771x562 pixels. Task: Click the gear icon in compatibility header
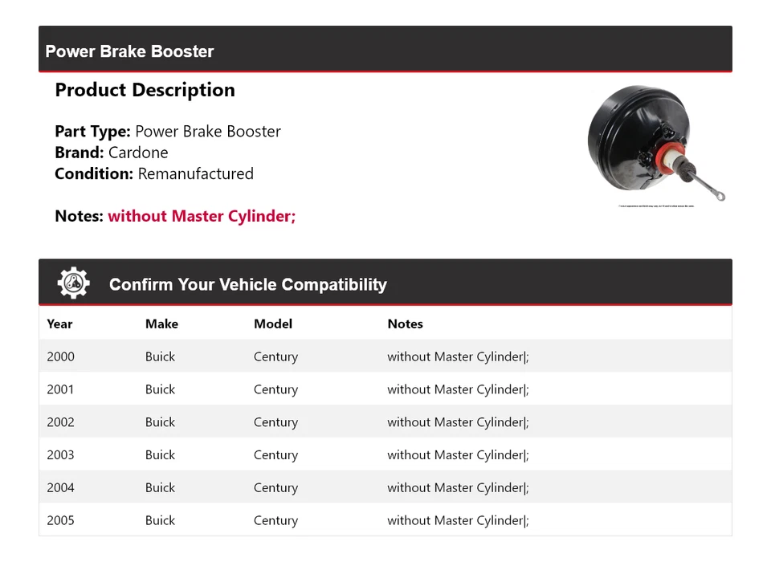coord(74,283)
